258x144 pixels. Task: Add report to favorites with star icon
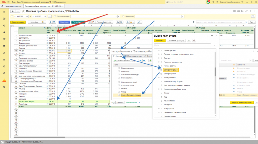click(23, 11)
